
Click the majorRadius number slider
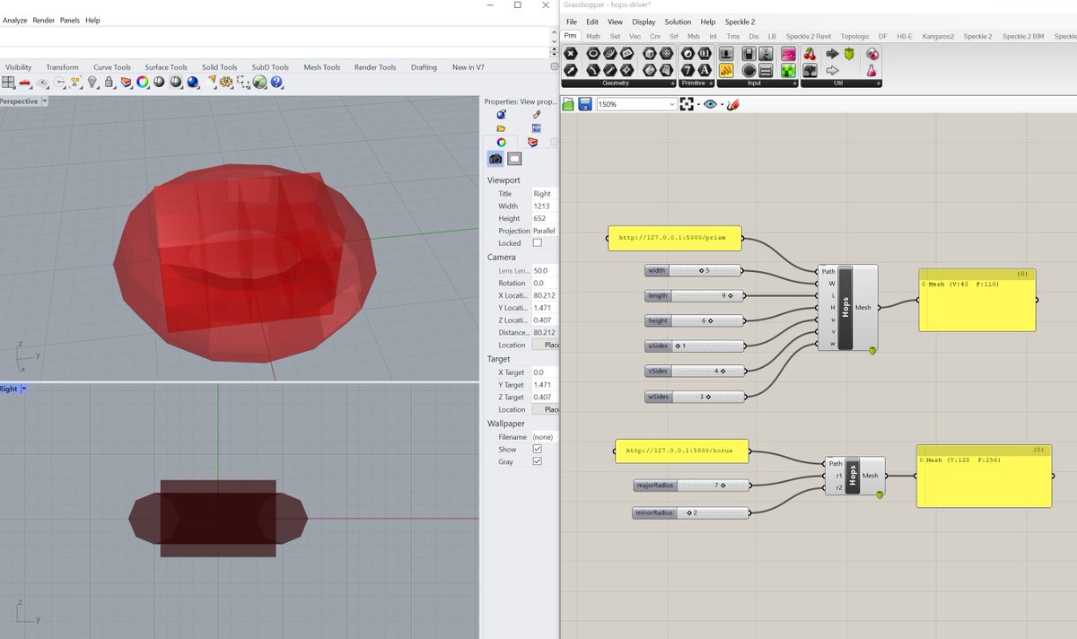(691, 486)
